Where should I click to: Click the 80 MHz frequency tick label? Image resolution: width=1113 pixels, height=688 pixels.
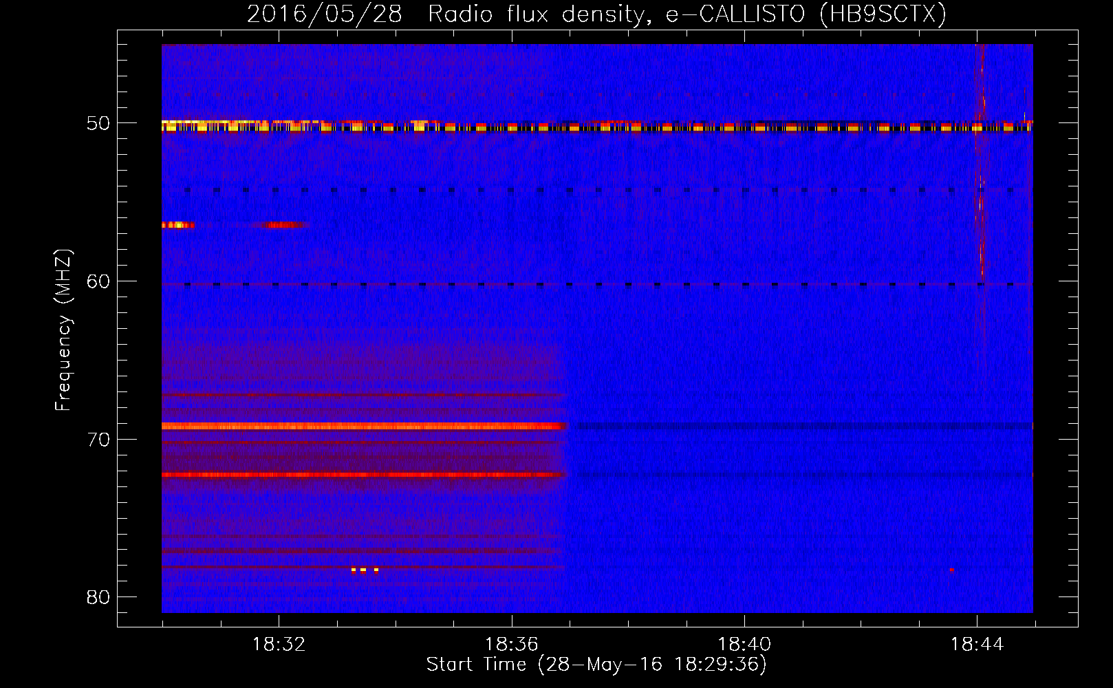(98, 597)
